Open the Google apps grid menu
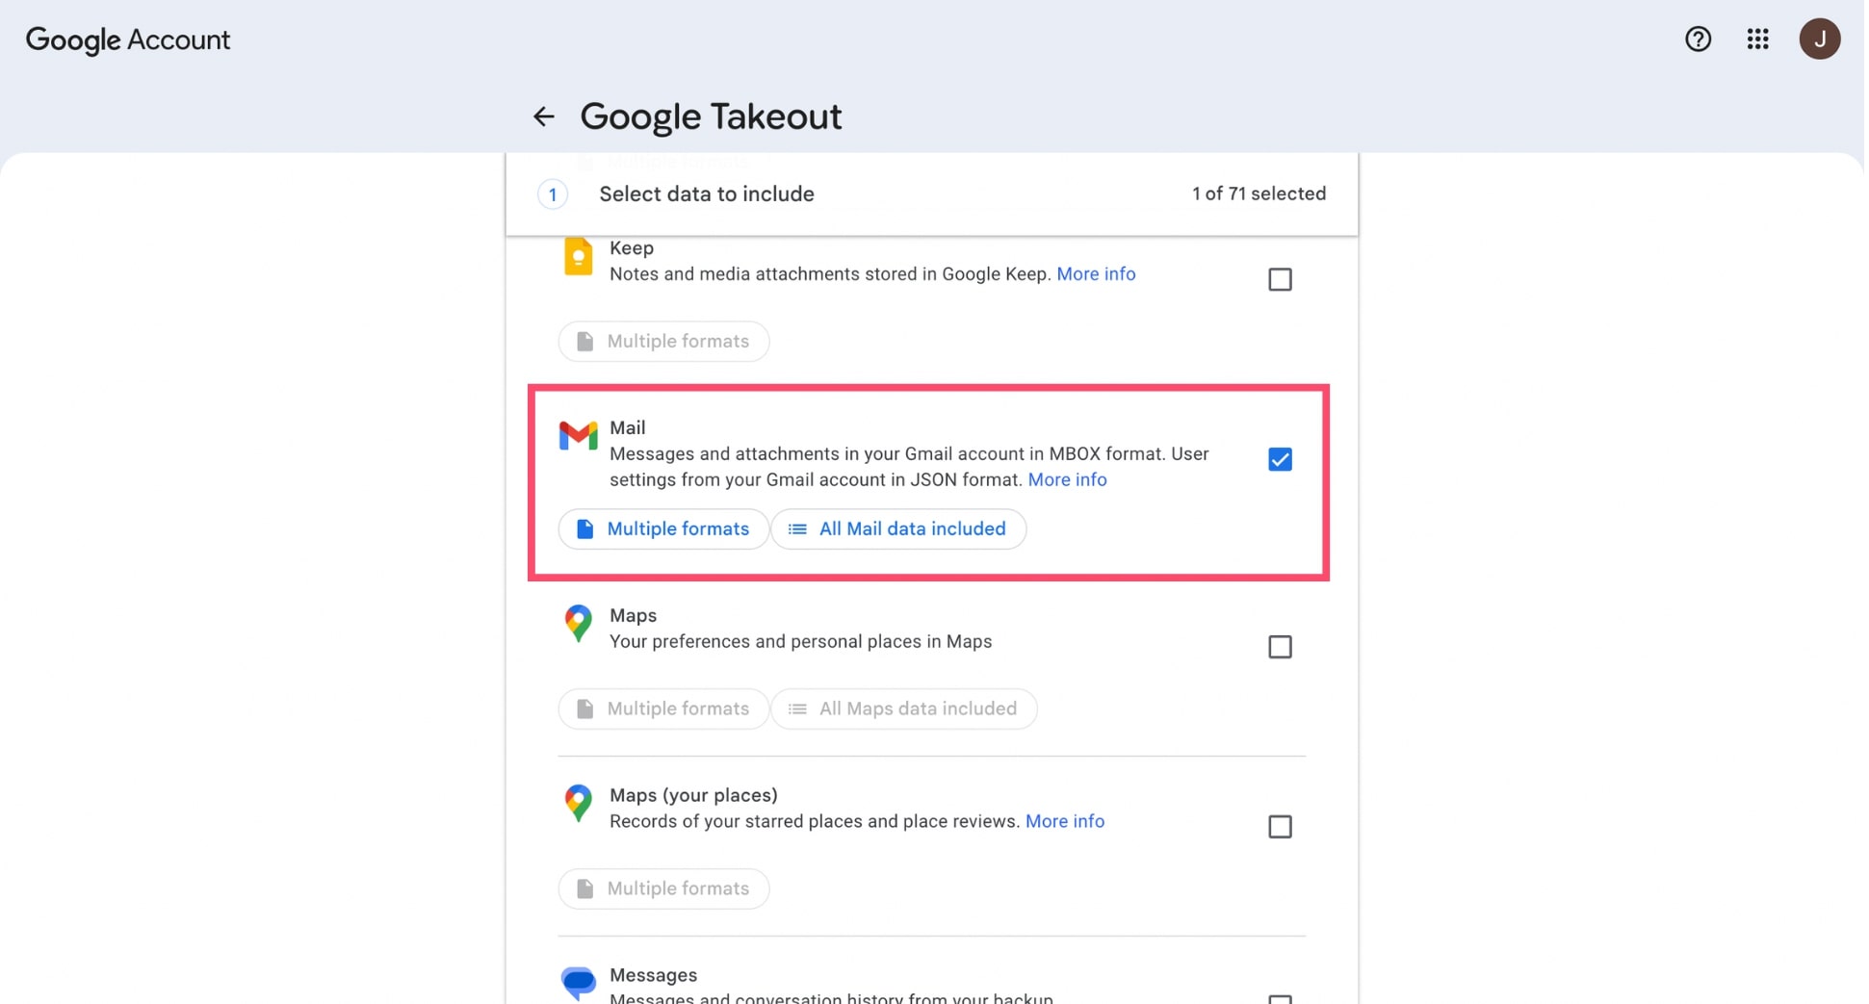Image resolution: width=1869 pixels, height=1004 pixels. pos(1757,39)
